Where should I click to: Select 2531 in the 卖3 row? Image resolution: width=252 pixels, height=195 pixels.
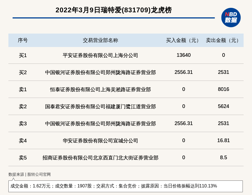[223, 123]
